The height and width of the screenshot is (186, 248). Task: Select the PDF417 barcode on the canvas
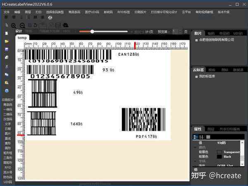pos(143,120)
